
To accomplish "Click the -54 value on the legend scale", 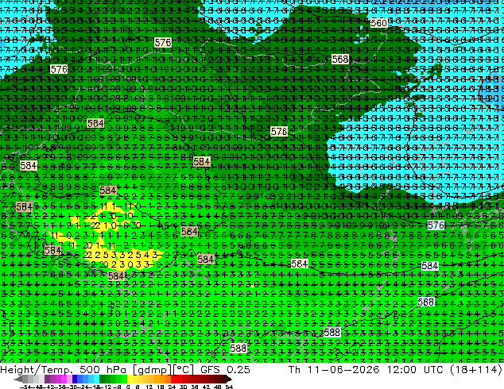I will click(25, 387).
